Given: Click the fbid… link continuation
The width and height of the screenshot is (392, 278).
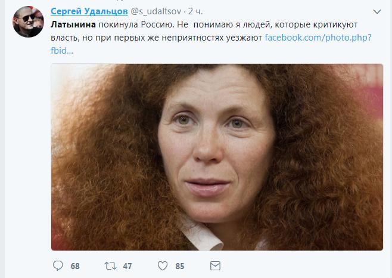Looking at the screenshot, I should coord(62,51).
